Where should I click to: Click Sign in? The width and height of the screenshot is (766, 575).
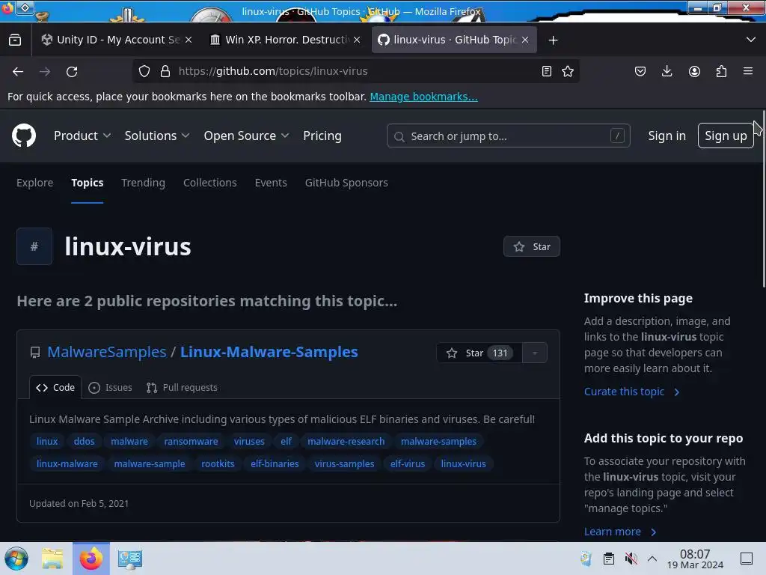click(x=667, y=136)
